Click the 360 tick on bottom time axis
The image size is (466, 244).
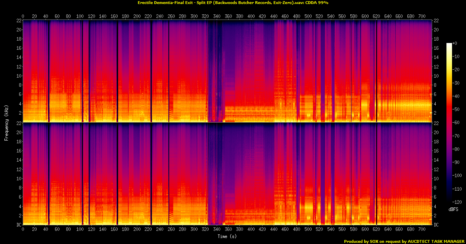pyautogui.click(x=228, y=229)
